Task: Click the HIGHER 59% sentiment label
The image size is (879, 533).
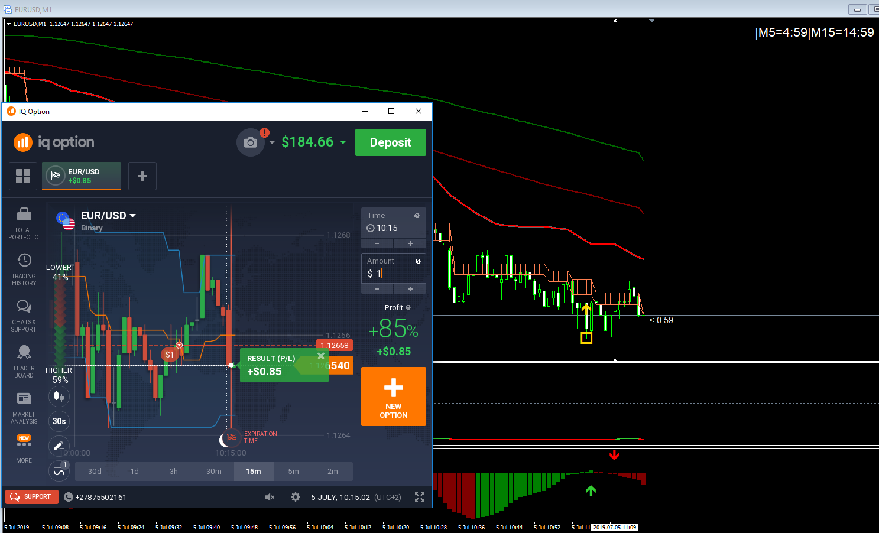Action: click(x=59, y=375)
